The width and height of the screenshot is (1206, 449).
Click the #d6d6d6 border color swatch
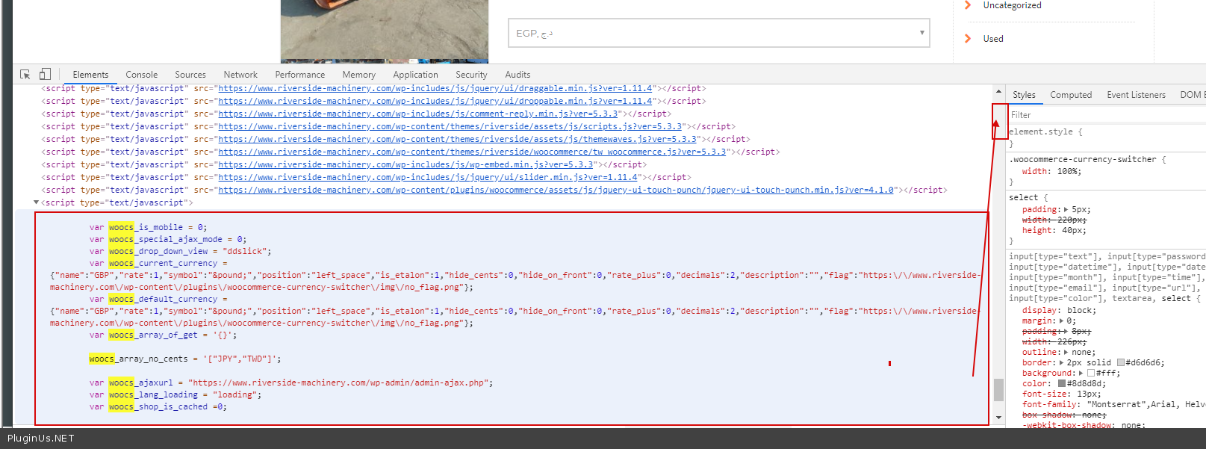pyautogui.click(x=1120, y=362)
